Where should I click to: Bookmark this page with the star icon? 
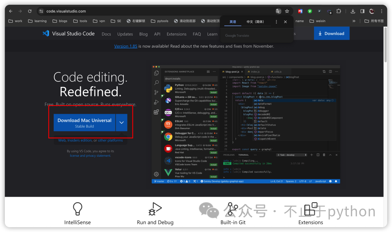pyautogui.click(x=287, y=11)
